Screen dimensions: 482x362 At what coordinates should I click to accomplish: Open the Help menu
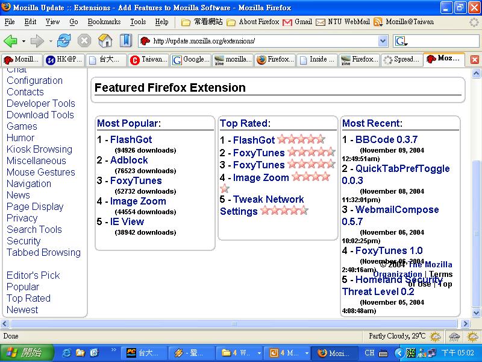pyautogui.click(x=161, y=22)
